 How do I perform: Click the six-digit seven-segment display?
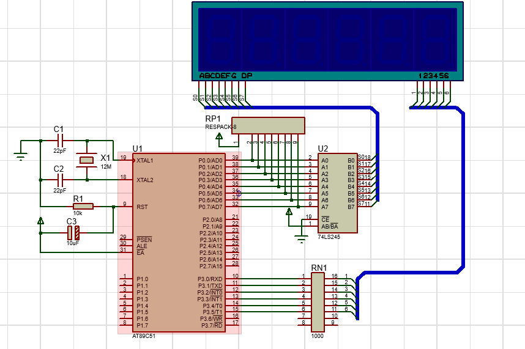(327, 42)
